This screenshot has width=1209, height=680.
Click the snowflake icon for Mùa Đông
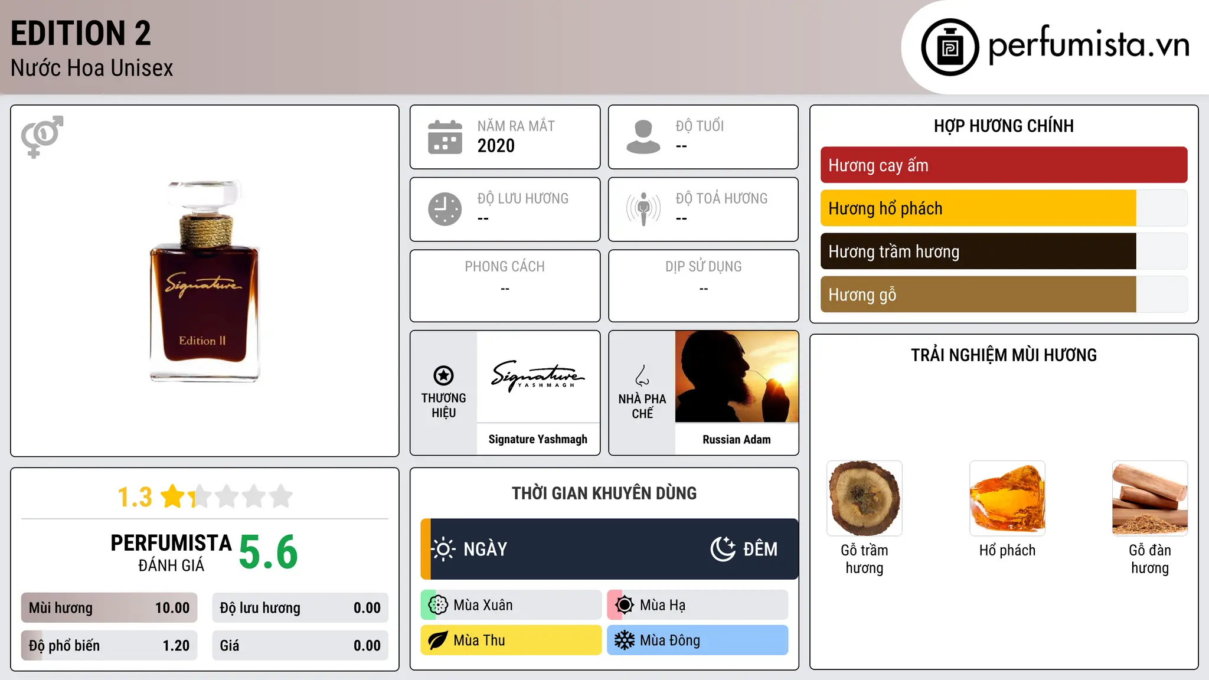tap(625, 640)
